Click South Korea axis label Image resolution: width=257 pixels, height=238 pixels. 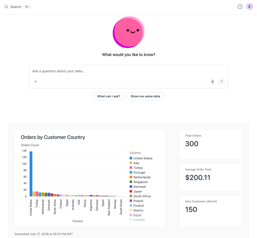point(121,207)
